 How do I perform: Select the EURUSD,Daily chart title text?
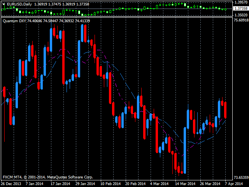coord(19,4)
